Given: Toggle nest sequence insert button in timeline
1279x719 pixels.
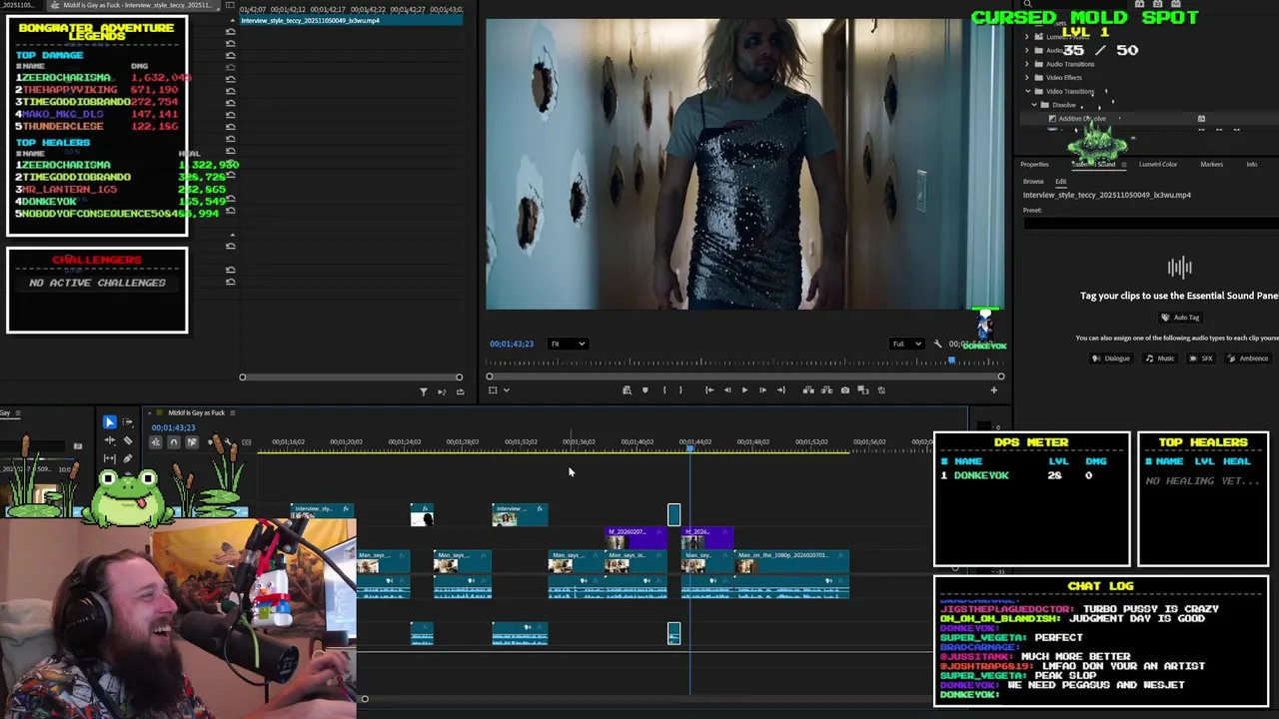Looking at the screenshot, I should (155, 442).
